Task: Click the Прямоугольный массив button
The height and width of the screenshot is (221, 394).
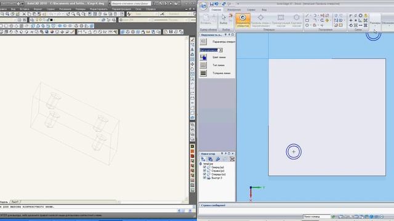Action: click(x=281, y=20)
